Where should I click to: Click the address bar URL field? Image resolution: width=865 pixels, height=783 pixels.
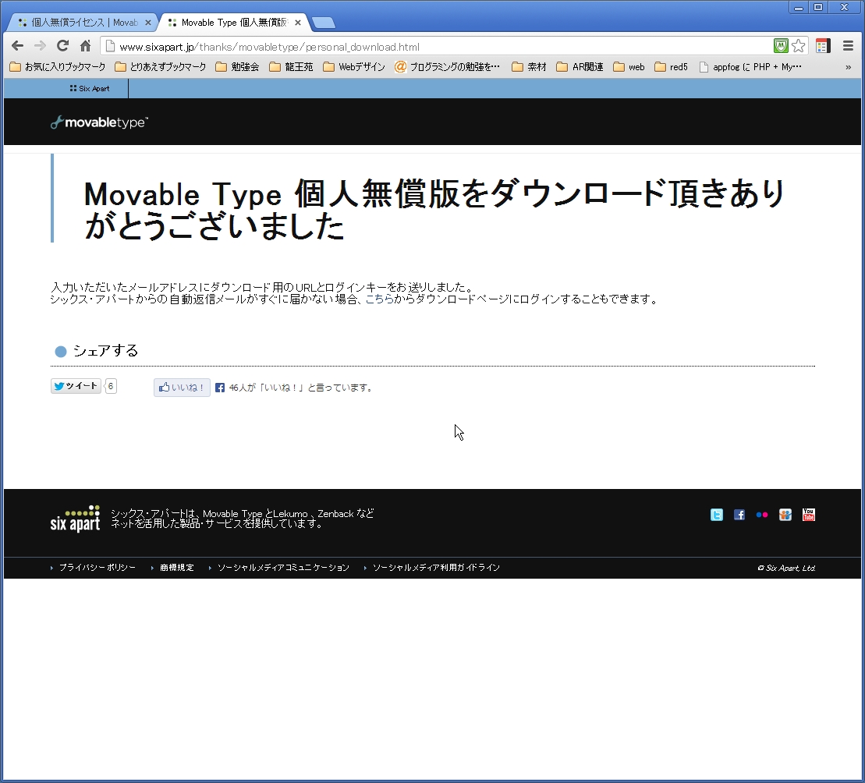[x=436, y=47]
